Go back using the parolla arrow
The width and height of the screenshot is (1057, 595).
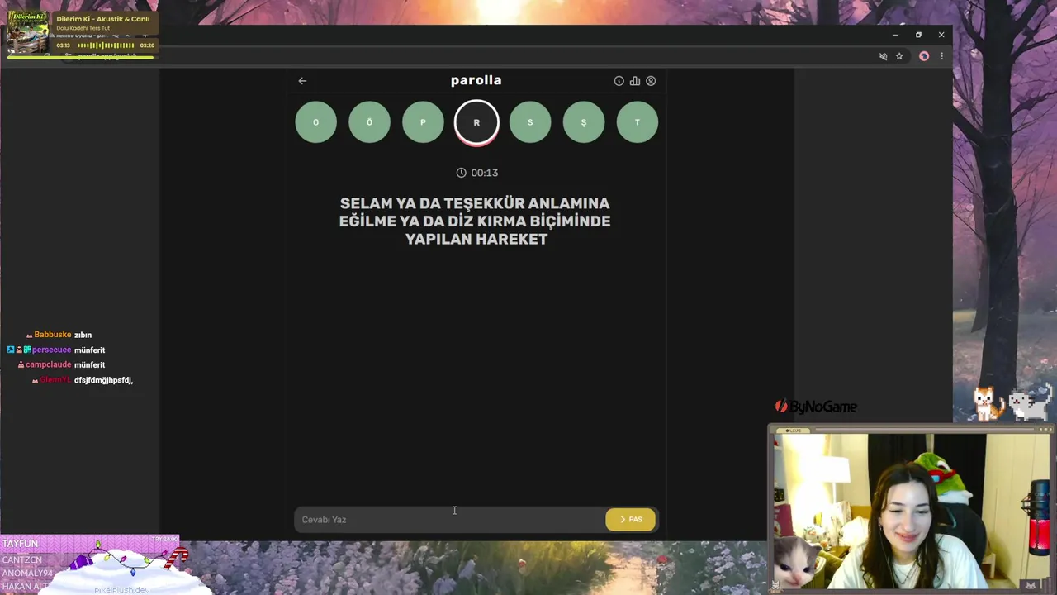click(302, 81)
